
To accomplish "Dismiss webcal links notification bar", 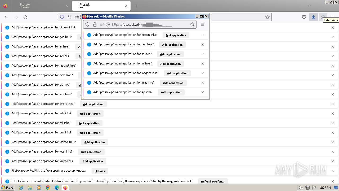I will 333,142.
